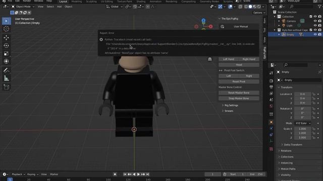Click the Head button
Viewport: 323px width, 181px height.
[239, 65]
